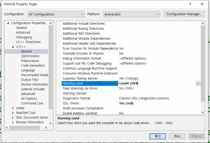Click Common Language RunTime Support property
This screenshot has width=210, height=143.
(x=90, y=68)
